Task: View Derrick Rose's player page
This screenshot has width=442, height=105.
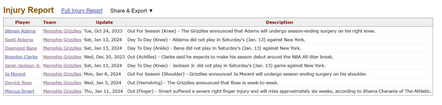Action: 18,83
